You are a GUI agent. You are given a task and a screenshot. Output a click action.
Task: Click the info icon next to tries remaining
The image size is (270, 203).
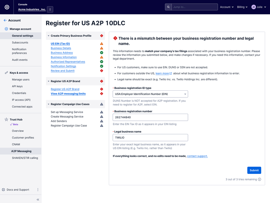pos(259,180)
